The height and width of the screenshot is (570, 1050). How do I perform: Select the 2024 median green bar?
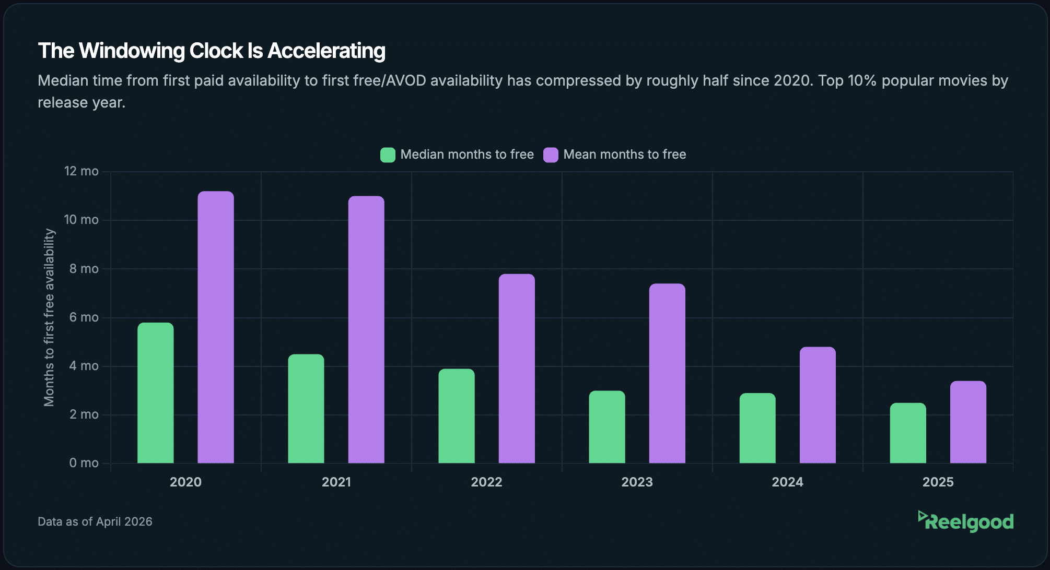coord(757,428)
